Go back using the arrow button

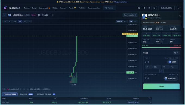coord(4,15)
